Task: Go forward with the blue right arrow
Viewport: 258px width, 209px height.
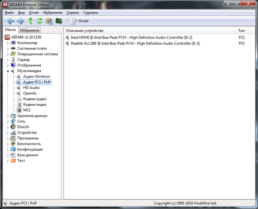Action: (20, 21)
